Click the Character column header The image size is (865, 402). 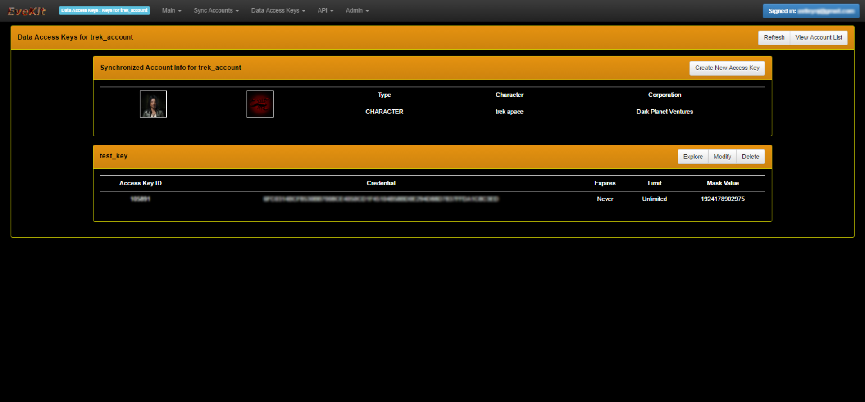pyautogui.click(x=510, y=95)
